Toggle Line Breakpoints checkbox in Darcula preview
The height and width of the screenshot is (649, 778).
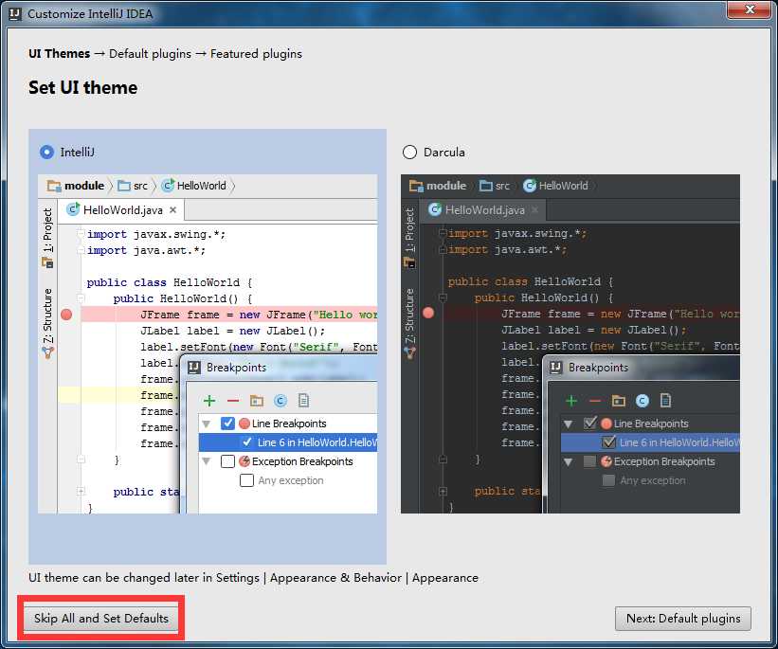tap(590, 424)
